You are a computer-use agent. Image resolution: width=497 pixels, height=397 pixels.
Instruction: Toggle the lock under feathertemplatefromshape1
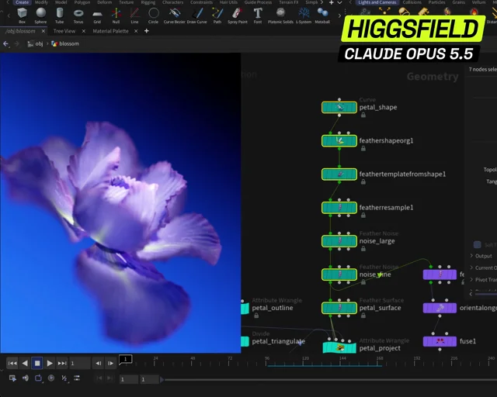pyautogui.click(x=363, y=182)
